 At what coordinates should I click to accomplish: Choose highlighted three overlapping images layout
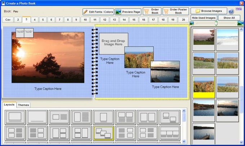[103, 133]
